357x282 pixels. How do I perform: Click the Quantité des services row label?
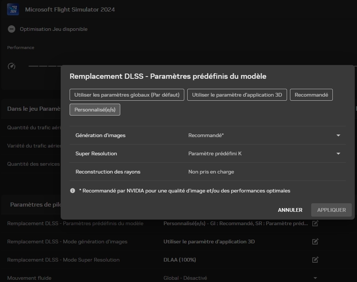(x=34, y=164)
